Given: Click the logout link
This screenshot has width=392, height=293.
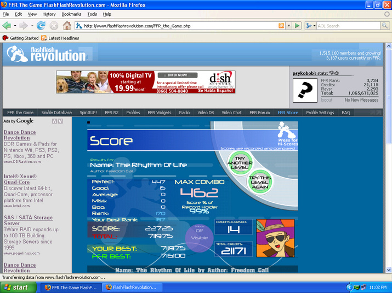Looking at the screenshot, I should coord(327,100).
